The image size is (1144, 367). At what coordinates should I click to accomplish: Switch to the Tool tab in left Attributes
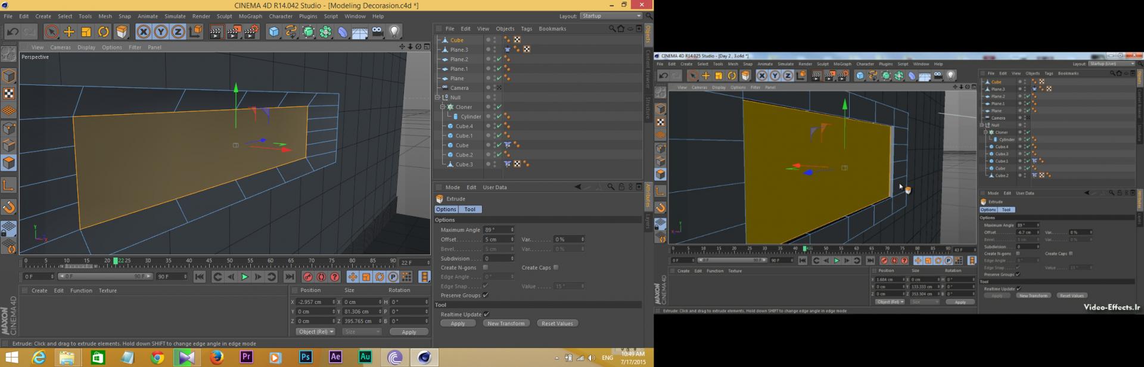coord(470,209)
